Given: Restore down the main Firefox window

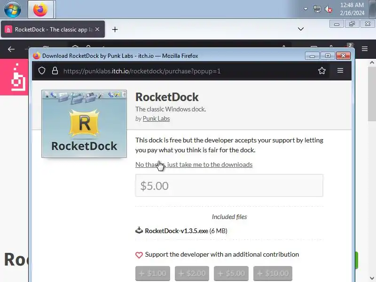Looking at the screenshot, I should (x=352, y=24).
